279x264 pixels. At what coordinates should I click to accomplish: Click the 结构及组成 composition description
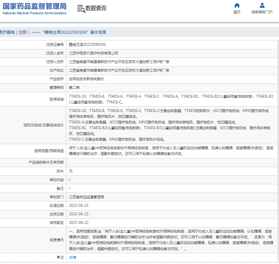click(x=170, y=125)
